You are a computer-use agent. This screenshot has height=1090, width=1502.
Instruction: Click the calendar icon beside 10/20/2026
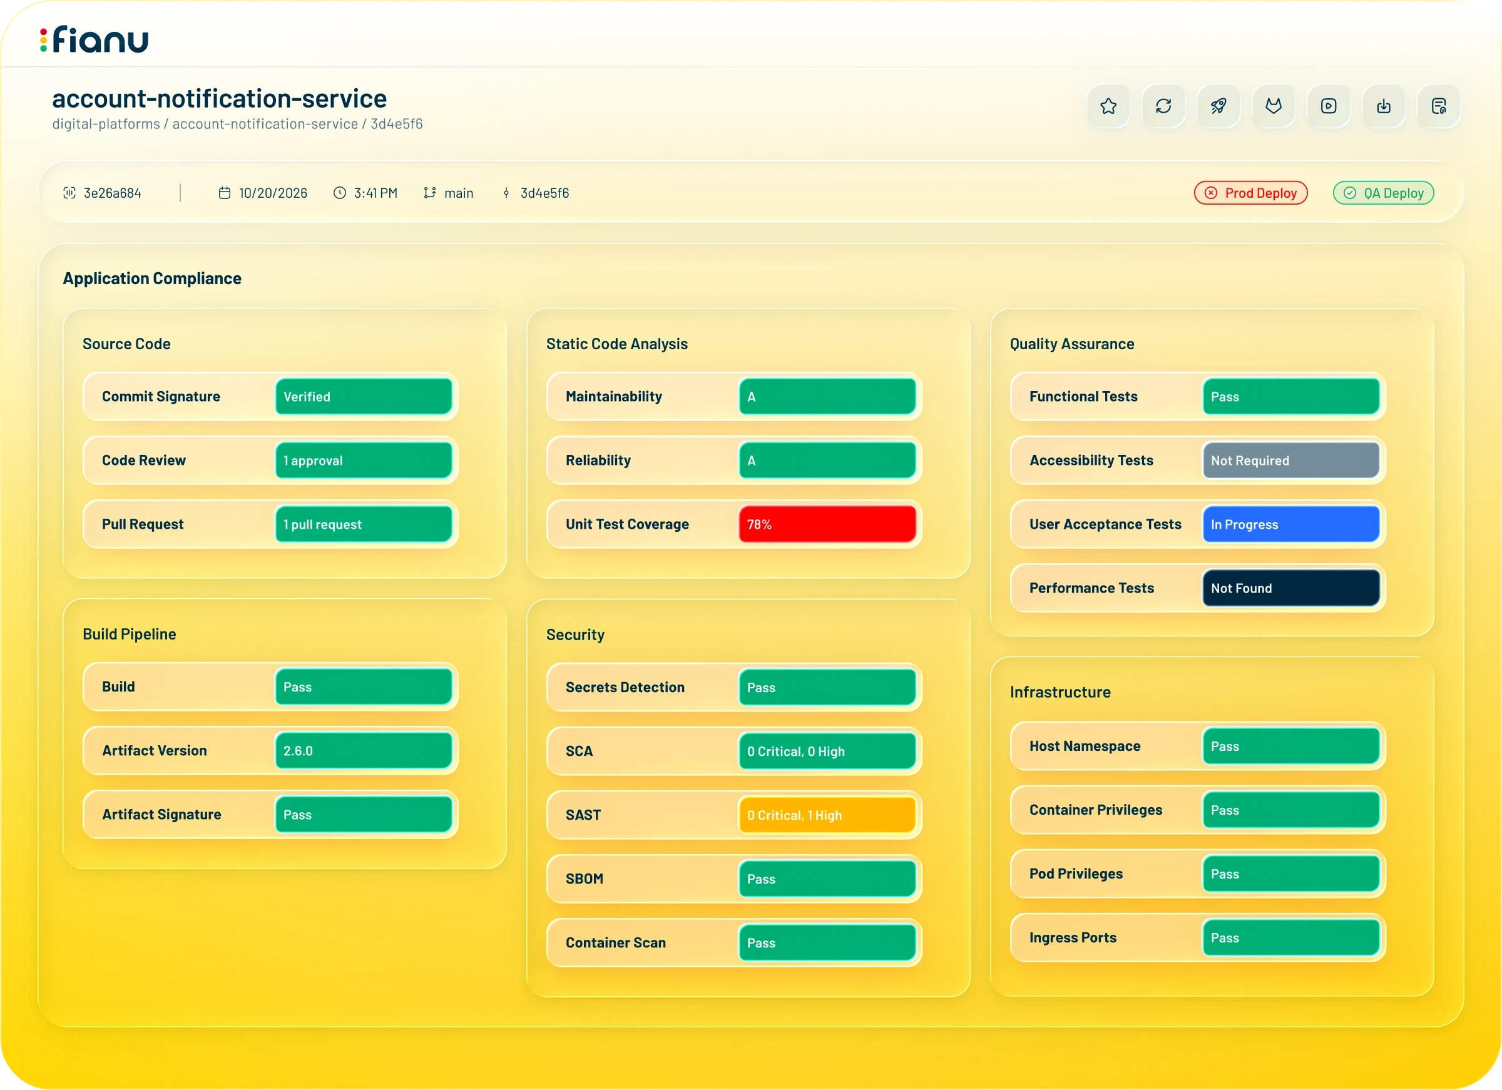coord(225,193)
